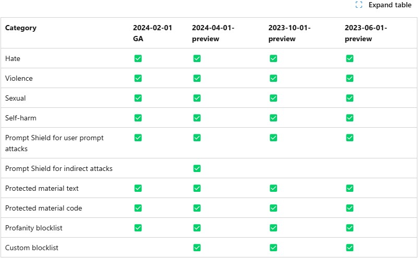Select the Category column header

pos(21,28)
